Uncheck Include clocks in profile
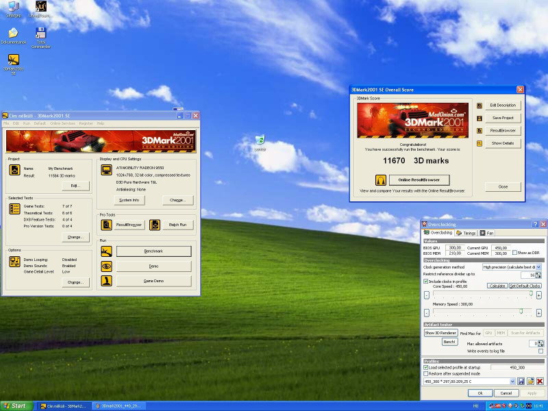Image resolution: width=548 pixels, height=411 pixels. 425,282
